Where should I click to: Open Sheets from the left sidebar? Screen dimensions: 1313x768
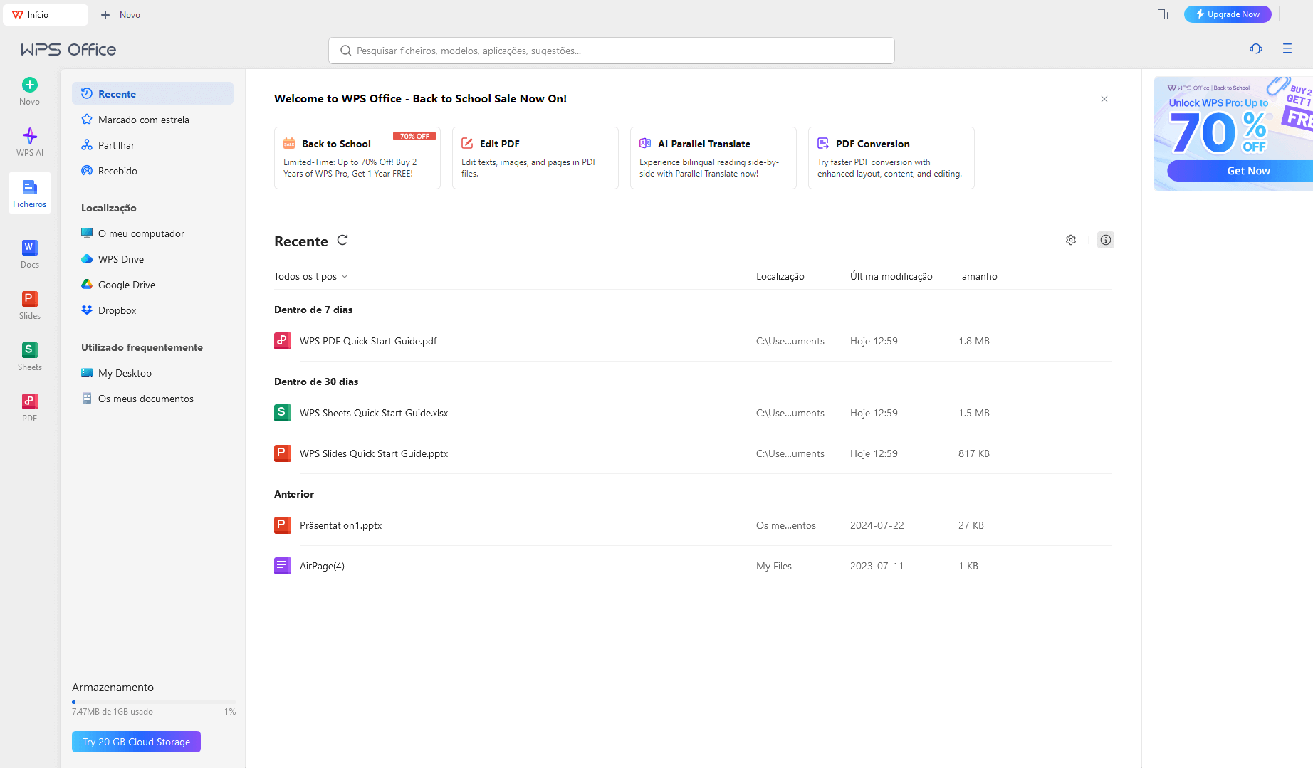30,356
